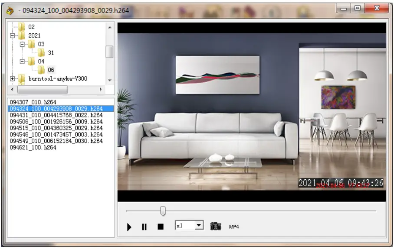Select the 2021 folder in tree
This screenshot has width=394, height=249.
coord(34,36)
